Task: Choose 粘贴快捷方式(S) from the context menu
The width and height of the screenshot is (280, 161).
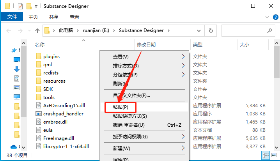Action: click(x=144, y=116)
